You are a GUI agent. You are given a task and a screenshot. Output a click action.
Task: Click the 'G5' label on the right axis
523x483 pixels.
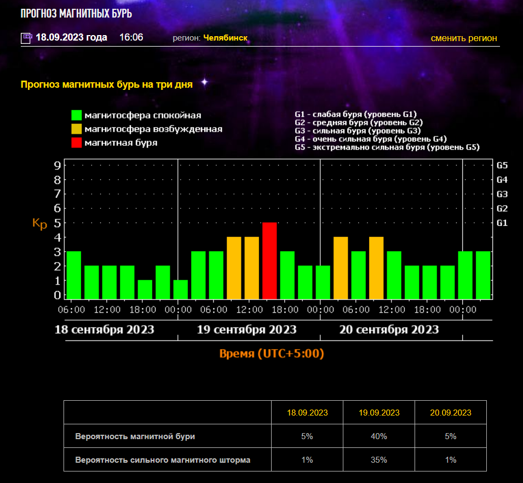(x=502, y=165)
